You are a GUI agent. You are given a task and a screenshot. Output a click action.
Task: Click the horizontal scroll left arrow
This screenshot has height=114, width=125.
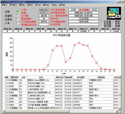pyautogui.click(x=4, y=111)
